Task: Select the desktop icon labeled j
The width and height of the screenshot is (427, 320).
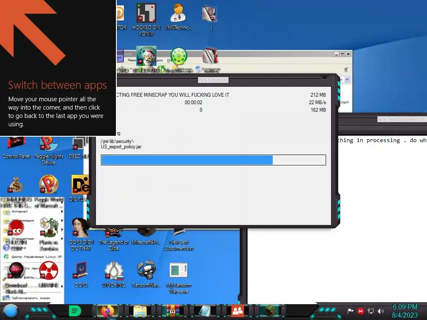Action: pyautogui.click(x=211, y=17)
